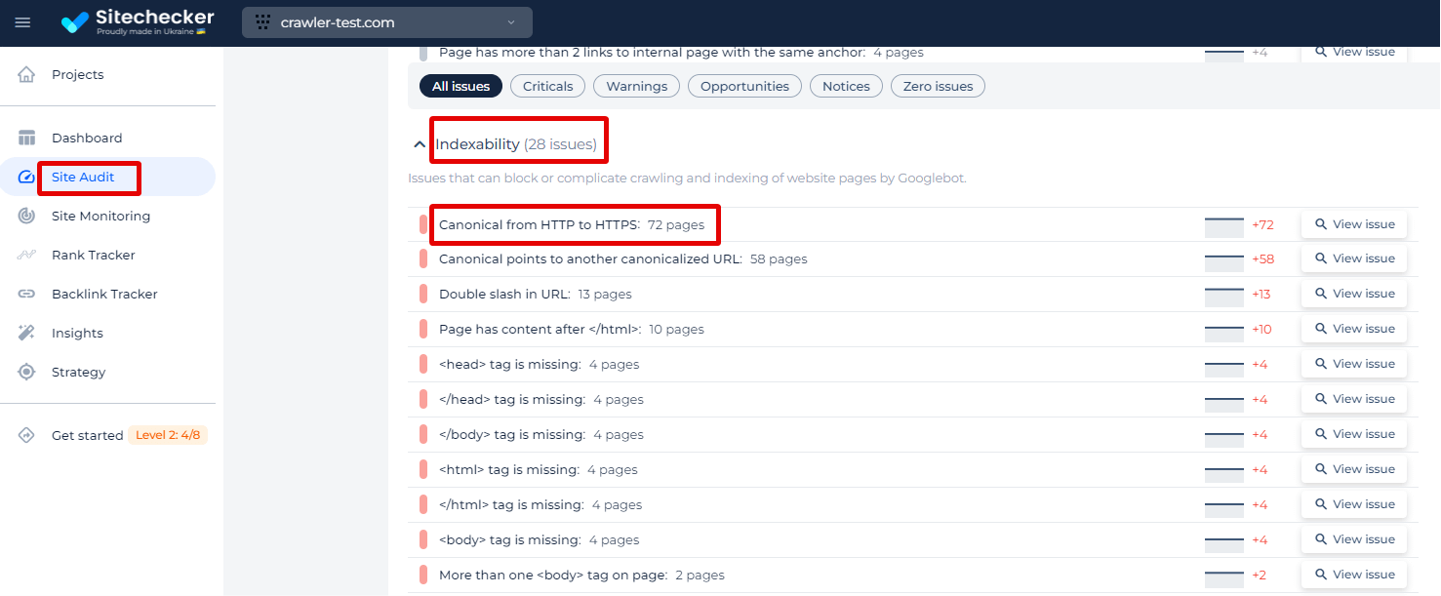Click the Get started diamond icon
1441x596 pixels.
point(26,435)
